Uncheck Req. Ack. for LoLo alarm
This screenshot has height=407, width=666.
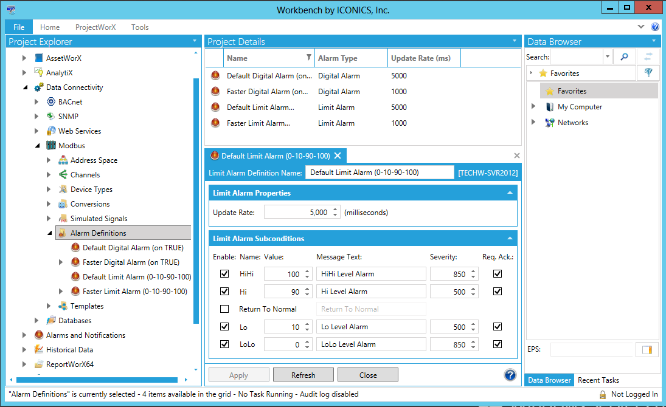pos(498,344)
